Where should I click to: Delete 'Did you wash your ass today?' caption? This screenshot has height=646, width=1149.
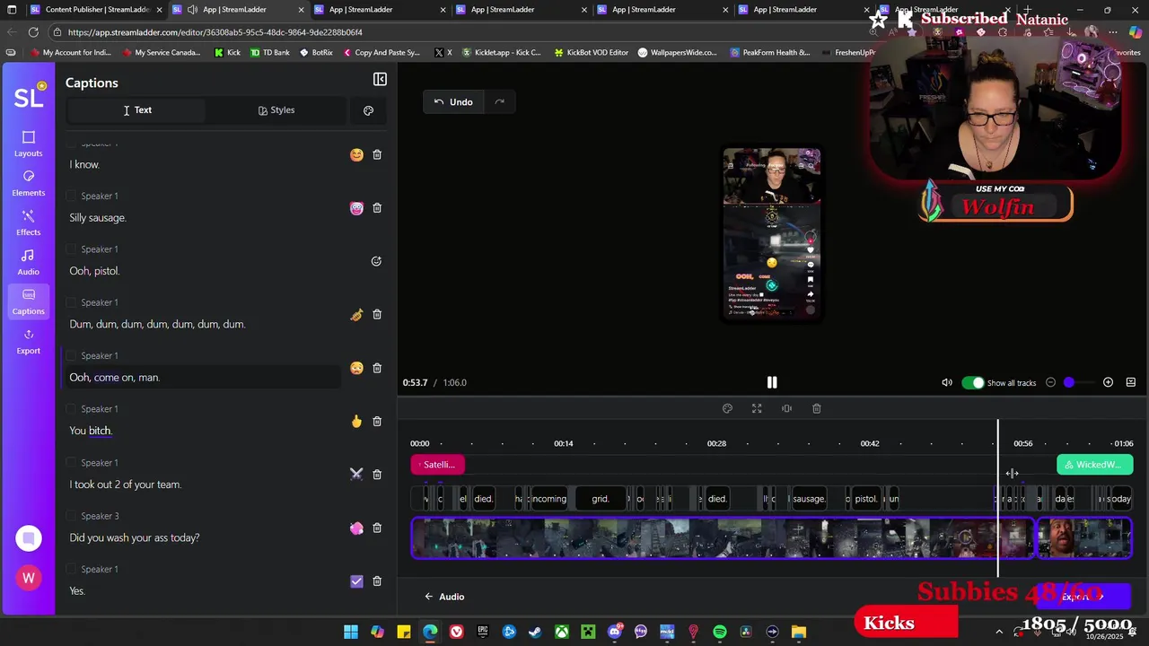[377, 528]
